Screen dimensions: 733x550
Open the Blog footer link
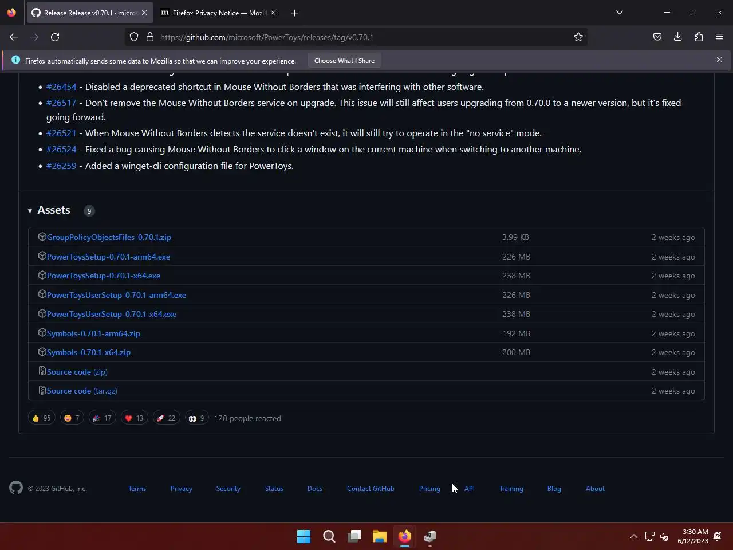click(x=554, y=489)
